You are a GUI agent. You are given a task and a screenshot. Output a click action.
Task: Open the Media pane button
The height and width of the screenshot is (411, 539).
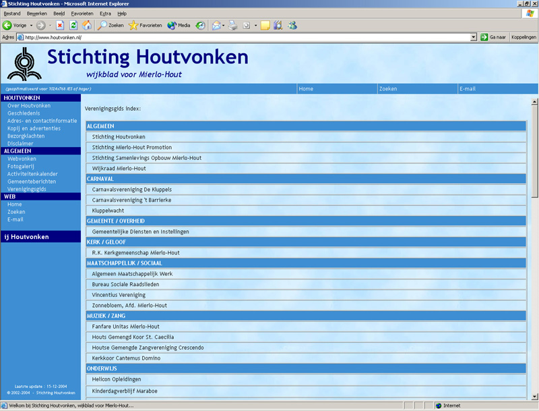point(179,26)
